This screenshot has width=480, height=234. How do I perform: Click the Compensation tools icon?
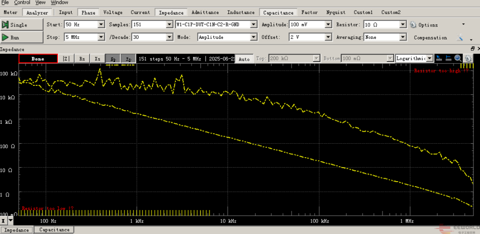pyautogui.click(x=459, y=37)
